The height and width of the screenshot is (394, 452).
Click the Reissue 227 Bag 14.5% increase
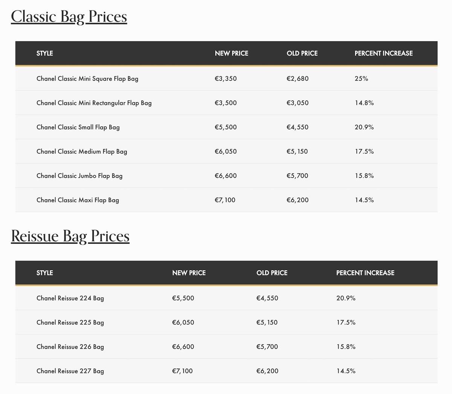(346, 371)
